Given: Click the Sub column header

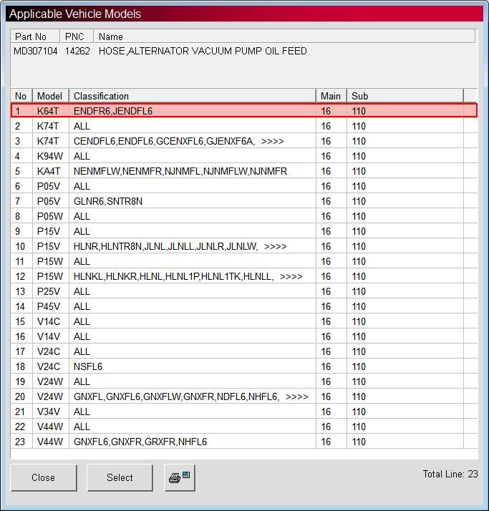Looking at the screenshot, I should [405, 96].
